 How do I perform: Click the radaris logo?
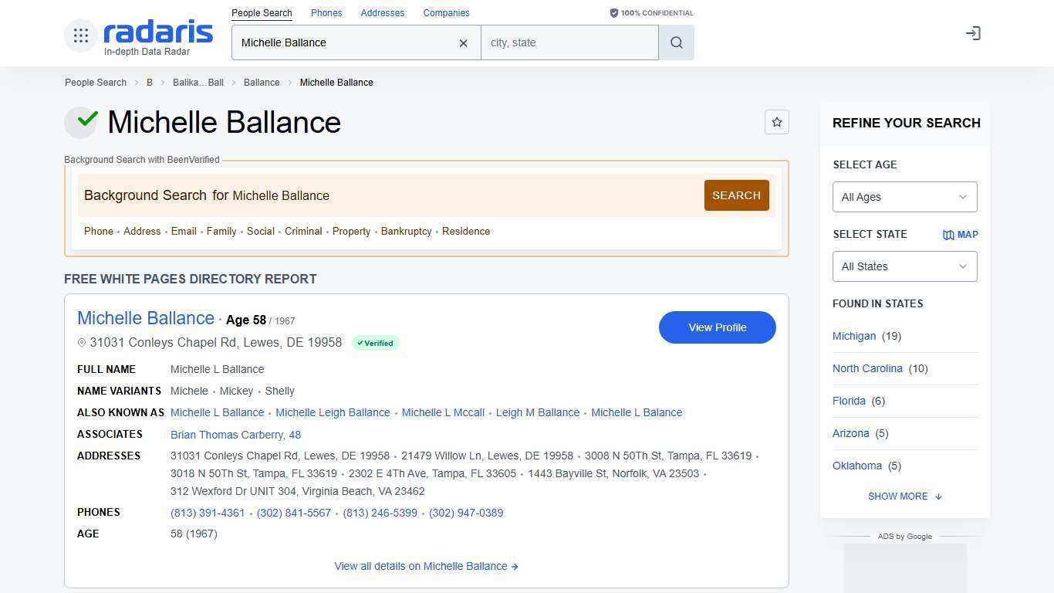[x=158, y=33]
